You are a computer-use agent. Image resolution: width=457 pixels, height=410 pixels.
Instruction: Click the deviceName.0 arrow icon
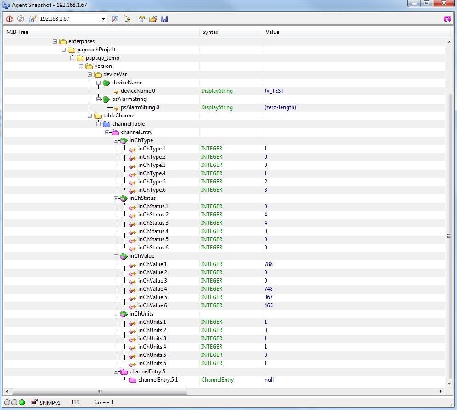coord(116,91)
